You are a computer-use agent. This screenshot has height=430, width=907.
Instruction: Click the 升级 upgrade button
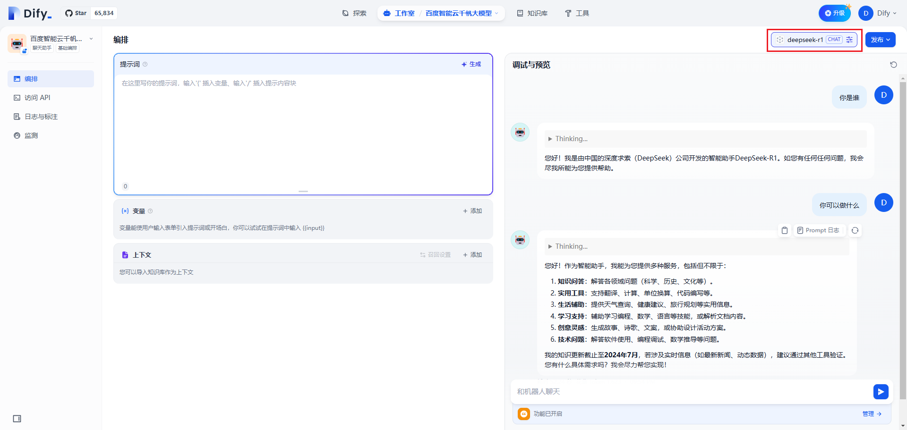coord(834,13)
